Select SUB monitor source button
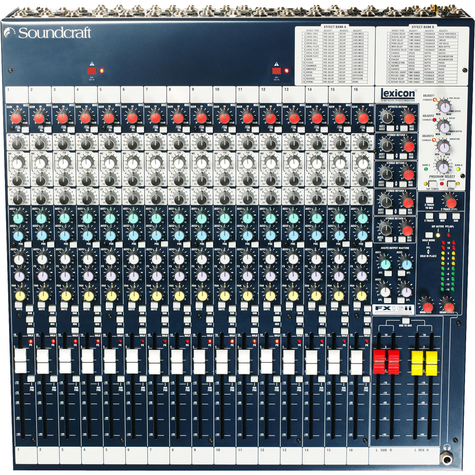The image size is (475, 475). (456, 216)
